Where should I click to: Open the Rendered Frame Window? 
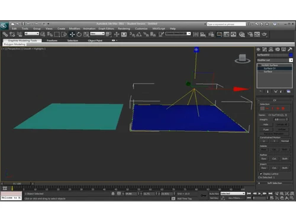tap(257, 34)
